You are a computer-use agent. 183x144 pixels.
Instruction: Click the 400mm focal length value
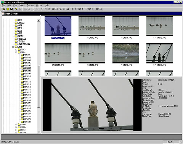coord(161,90)
